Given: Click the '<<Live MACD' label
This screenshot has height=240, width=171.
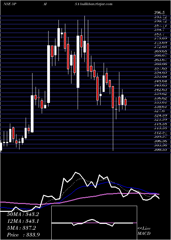Looking at the screenshot, I should [x=144, y=231].
